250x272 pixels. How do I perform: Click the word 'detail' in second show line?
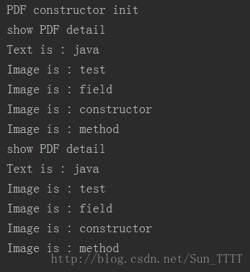85,149
